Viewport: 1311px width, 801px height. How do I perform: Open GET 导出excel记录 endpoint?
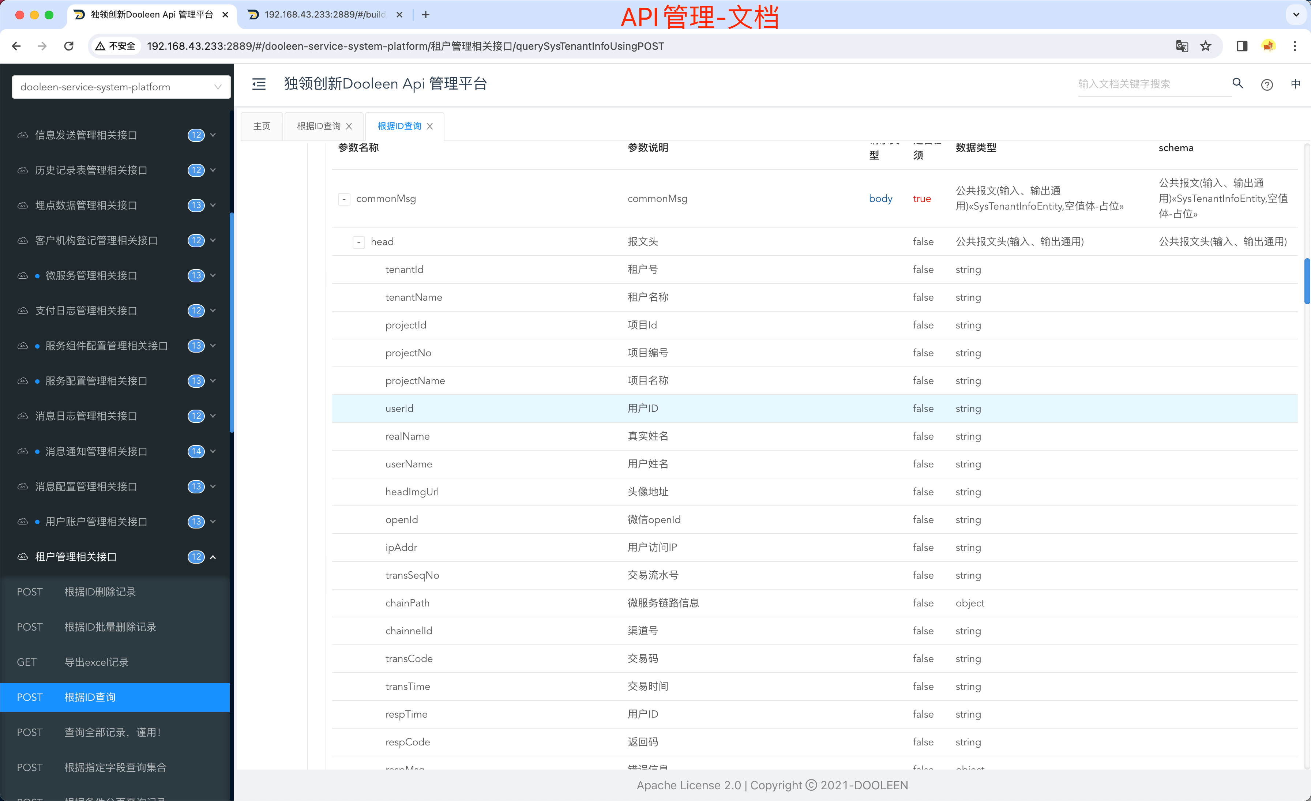point(115,662)
